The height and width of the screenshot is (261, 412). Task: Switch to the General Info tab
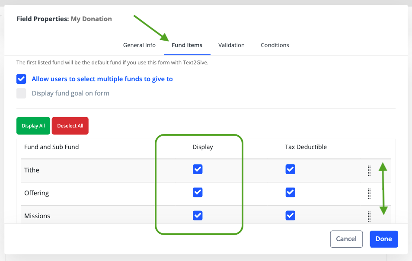pyautogui.click(x=139, y=45)
